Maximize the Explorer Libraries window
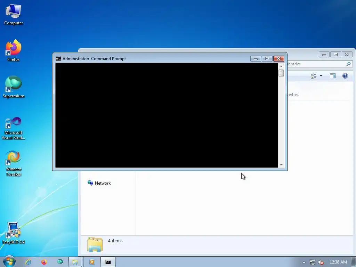This screenshot has height=267, width=356. (x=335, y=55)
